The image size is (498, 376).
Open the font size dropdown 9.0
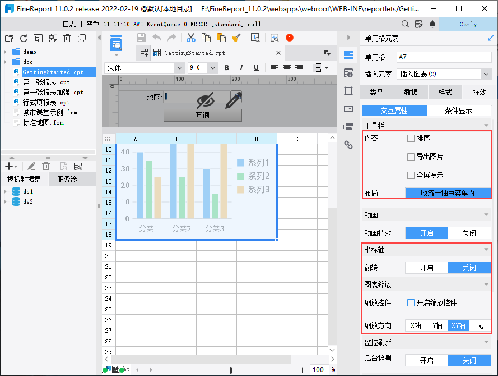pos(213,68)
